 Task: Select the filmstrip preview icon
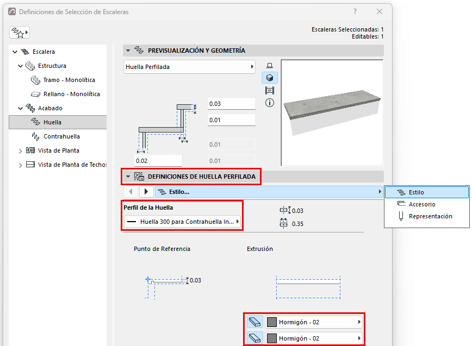[270, 90]
